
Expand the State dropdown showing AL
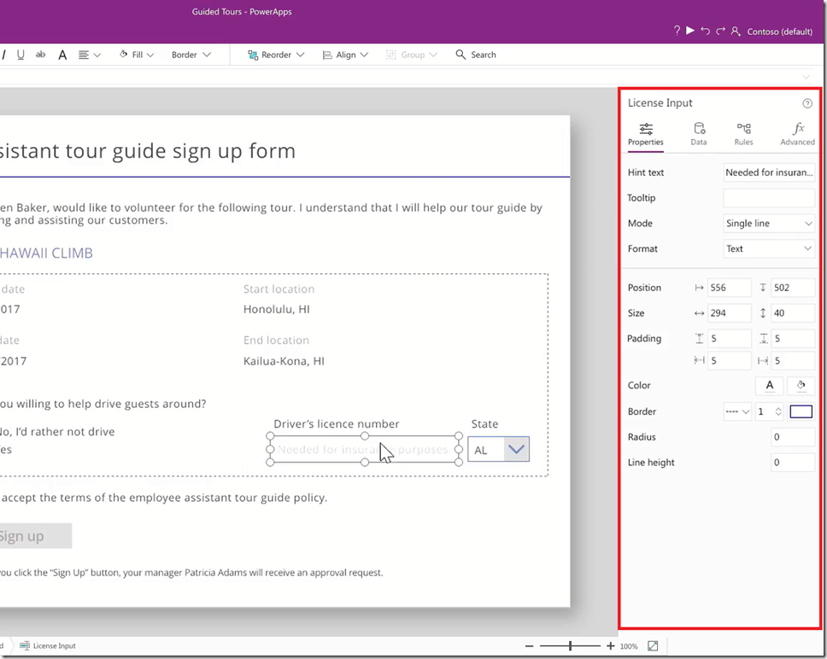click(516, 449)
